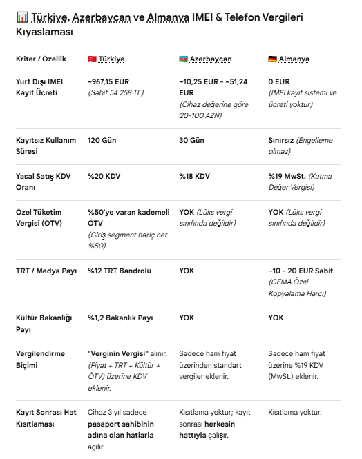Select the %12 TRT Bandrolü cell
Image resolution: width=362 pixels, height=459 pixels.
click(x=120, y=271)
